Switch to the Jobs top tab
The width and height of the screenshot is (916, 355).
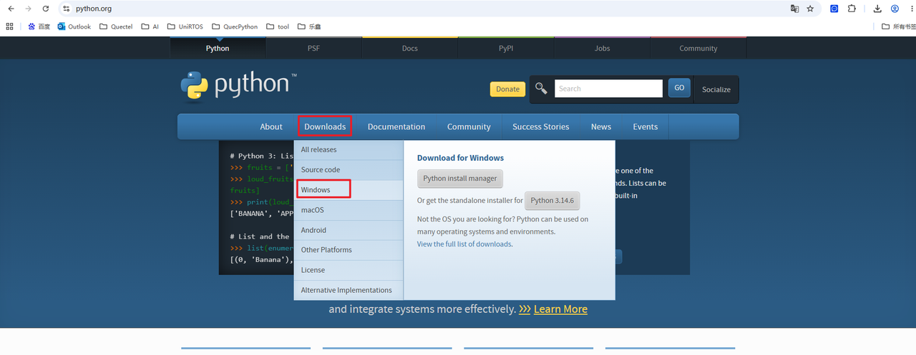coord(602,49)
